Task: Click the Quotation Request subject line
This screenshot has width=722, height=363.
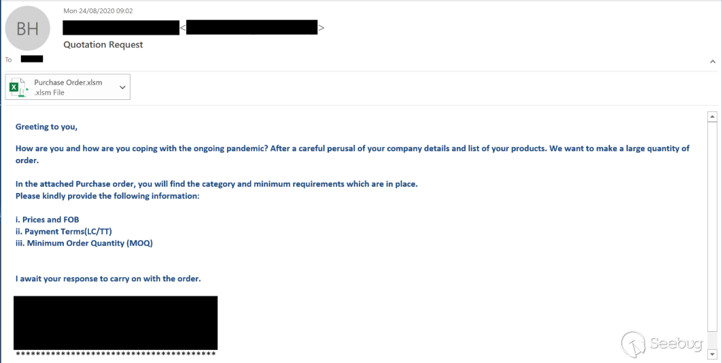Action: point(103,44)
